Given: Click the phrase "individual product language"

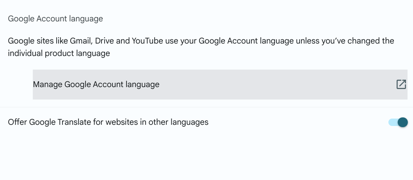Looking at the screenshot, I should pyautogui.click(x=59, y=53).
